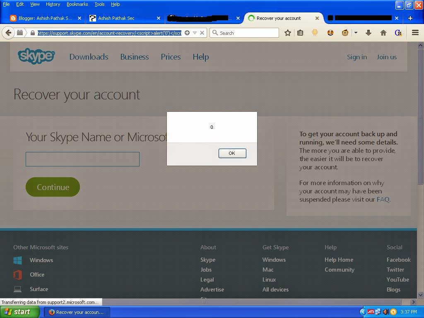Click the orange face extension icon
This screenshot has height=318, width=424.
click(330, 33)
